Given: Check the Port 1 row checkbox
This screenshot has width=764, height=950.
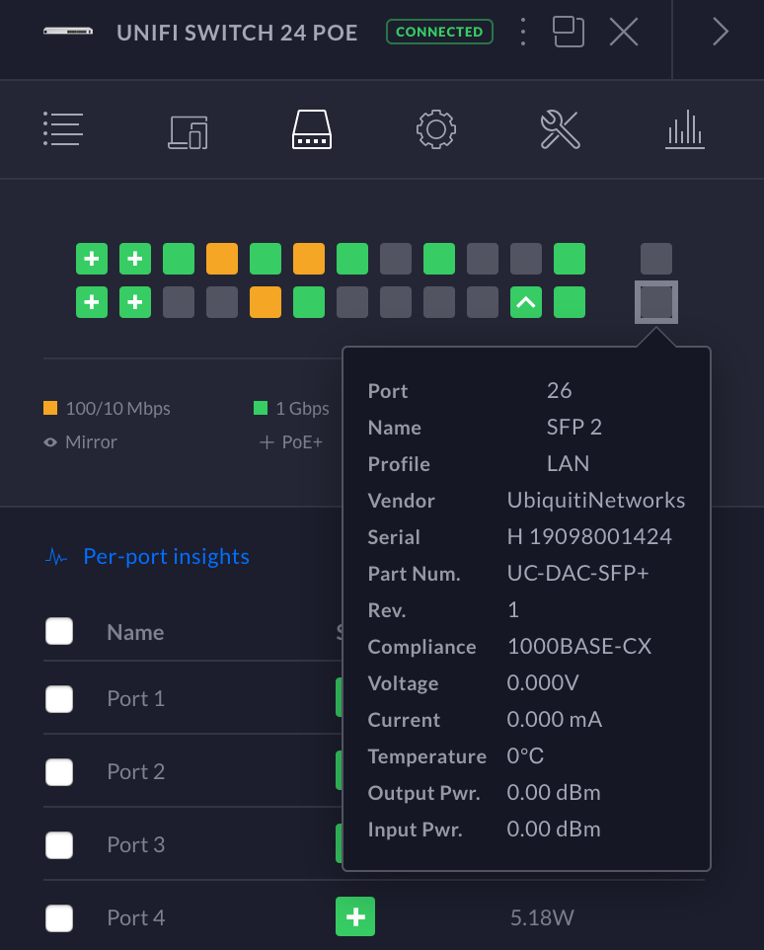Looking at the screenshot, I should click(59, 699).
